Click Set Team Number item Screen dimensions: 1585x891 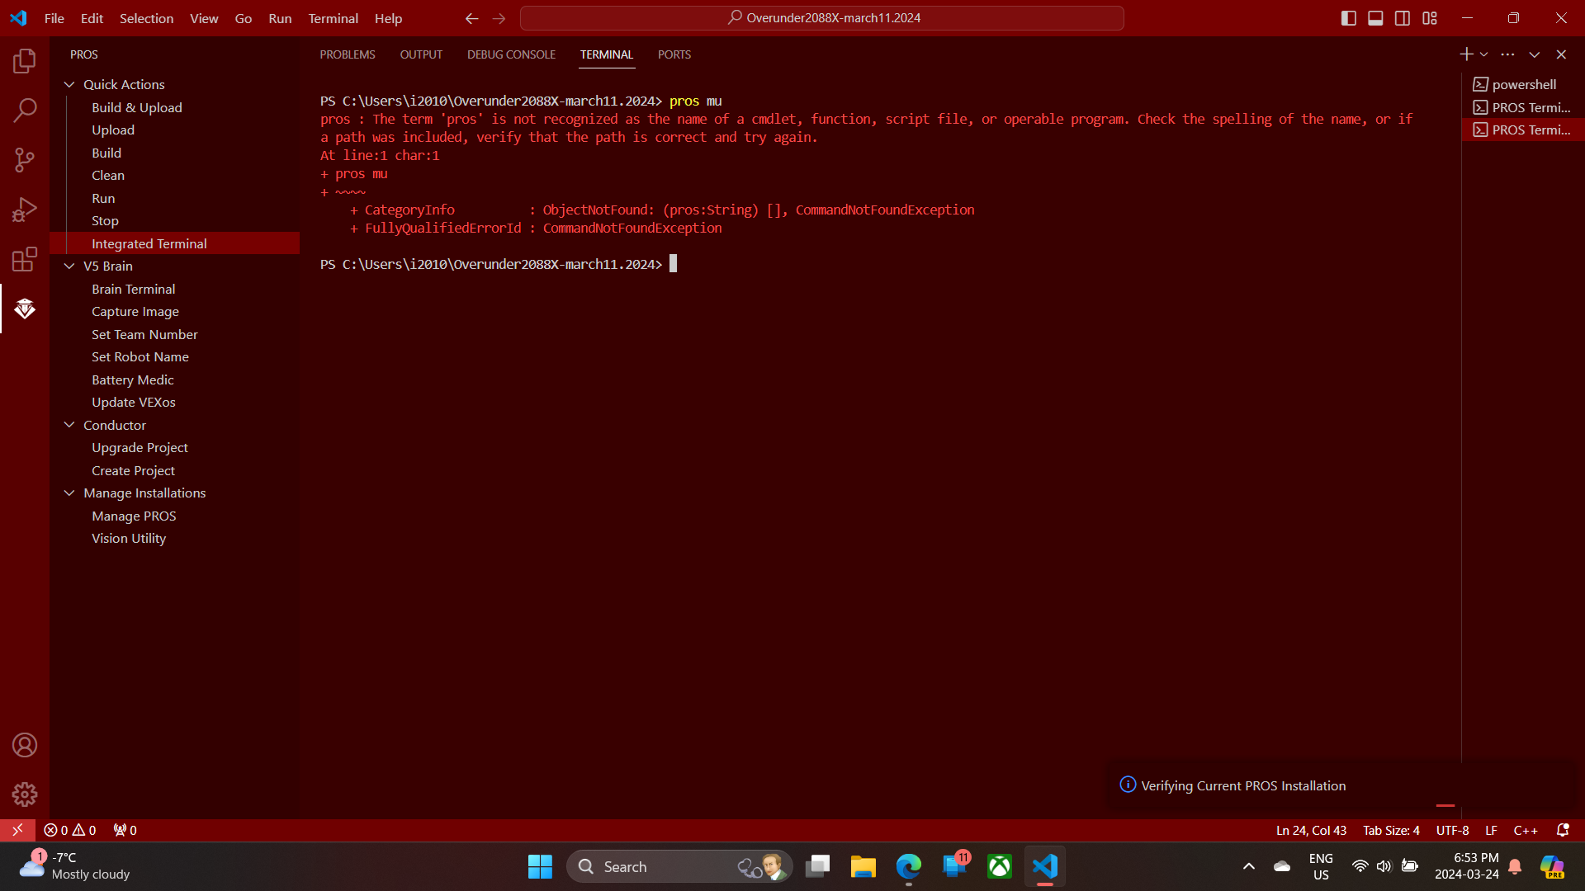coord(144,334)
